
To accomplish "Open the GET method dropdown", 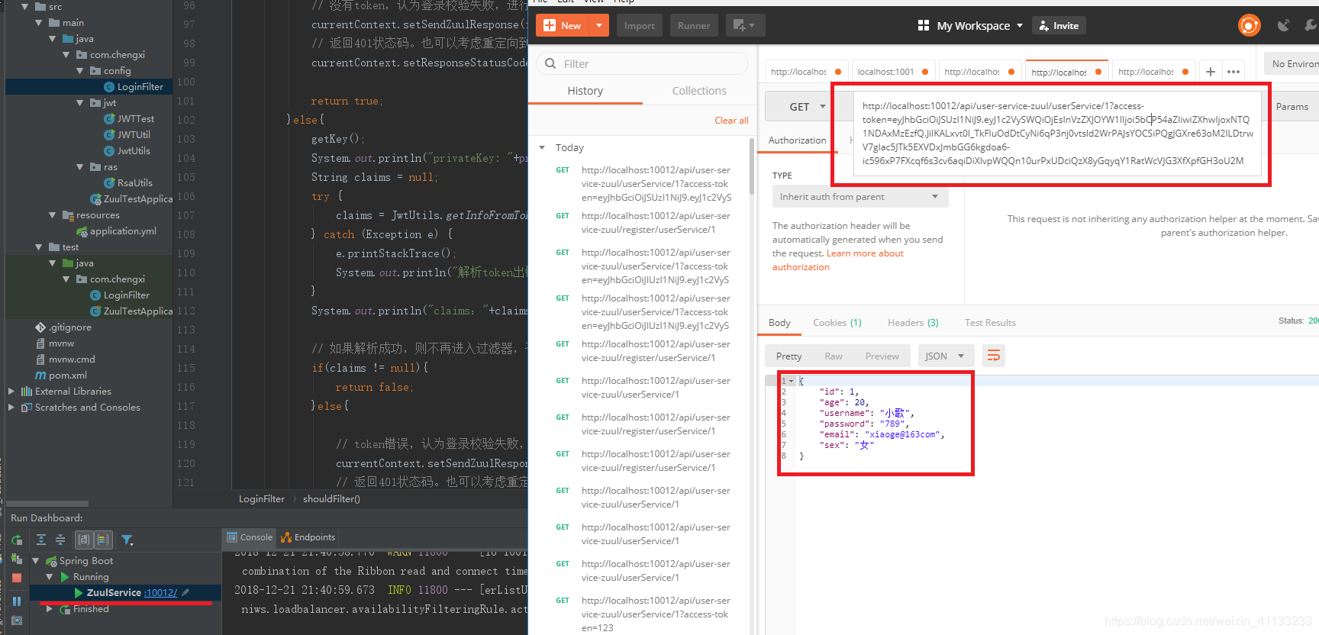I will point(807,107).
